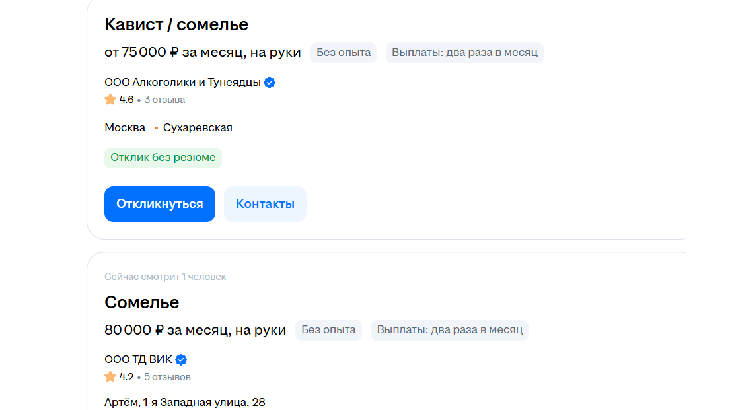Click the star icon beside 4.6 rating
Viewport: 730px width, 410px height.
tap(110, 100)
